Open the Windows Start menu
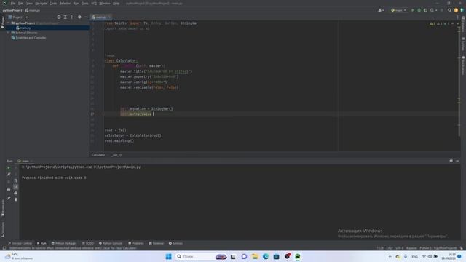The width and height of the screenshot is (466, 262). click(168, 256)
